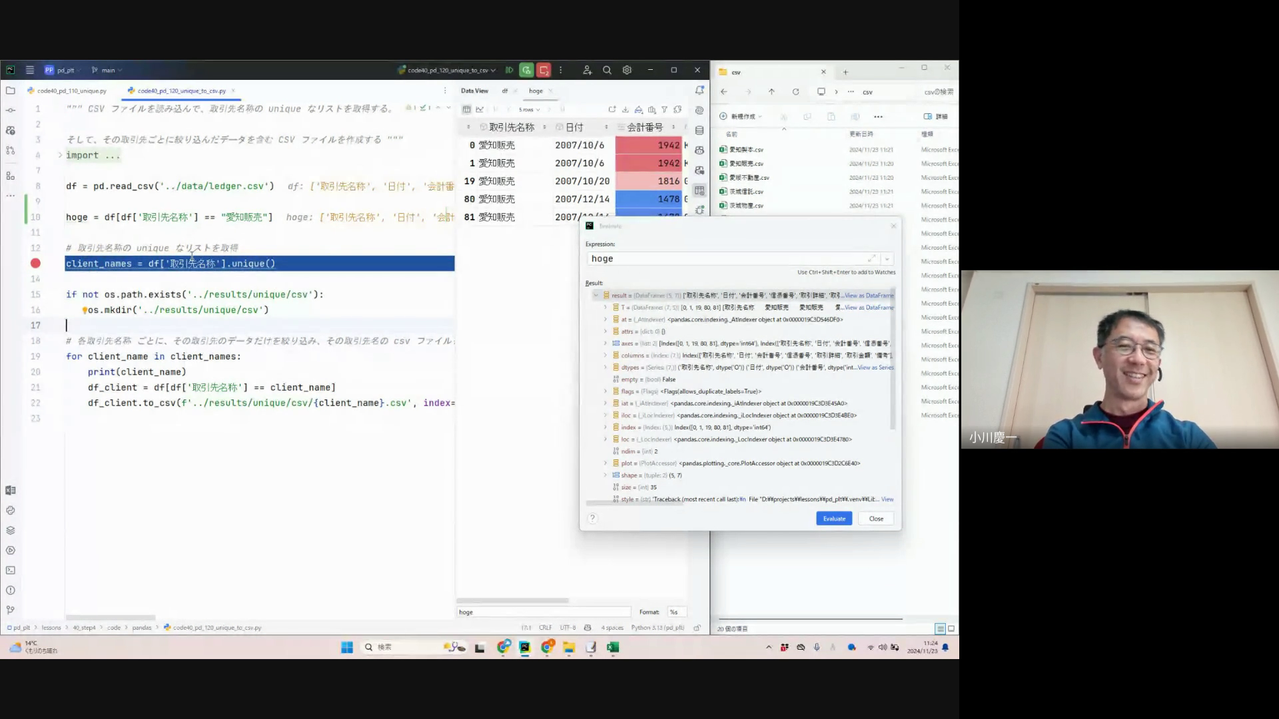Toggle table view mode in Data View

click(x=466, y=109)
